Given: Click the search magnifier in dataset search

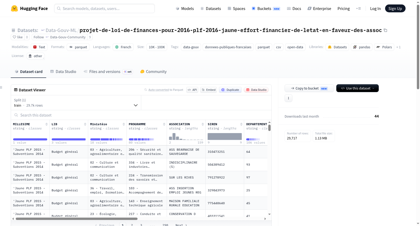Looking at the screenshot, I should coord(16,115).
